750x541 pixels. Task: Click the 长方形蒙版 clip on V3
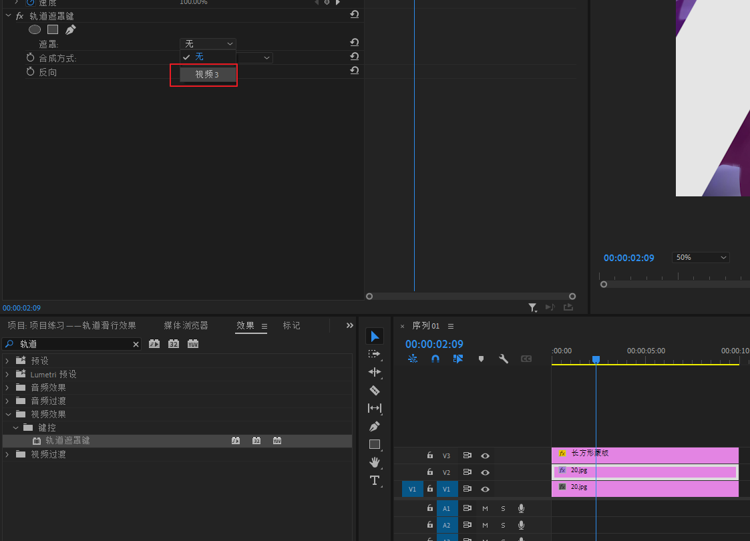pyautogui.click(x=644, y=455)
